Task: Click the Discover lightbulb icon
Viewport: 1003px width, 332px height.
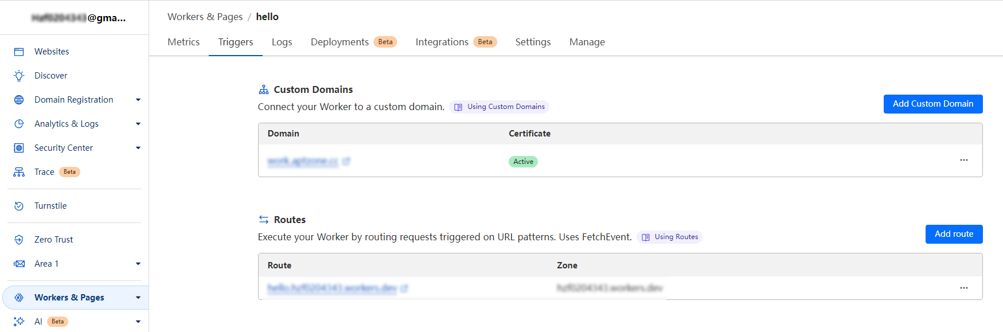Action: [x=19, y=76]
